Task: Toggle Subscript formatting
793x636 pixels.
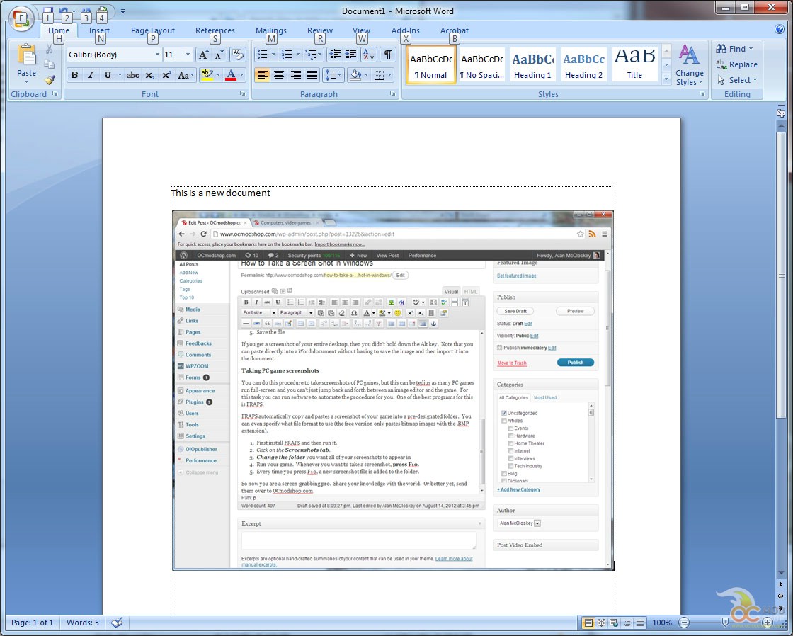Action: click(149, 75)
